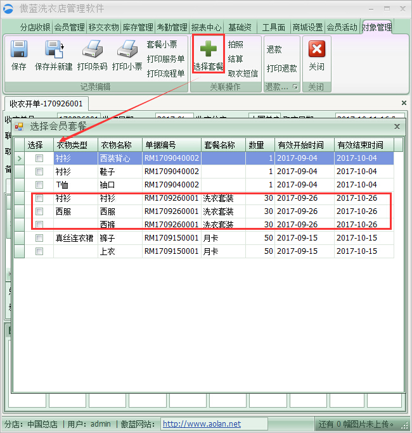Expand the row indicator arrow of first row
The width and height of the screenshot is (412, 433).
19,158
